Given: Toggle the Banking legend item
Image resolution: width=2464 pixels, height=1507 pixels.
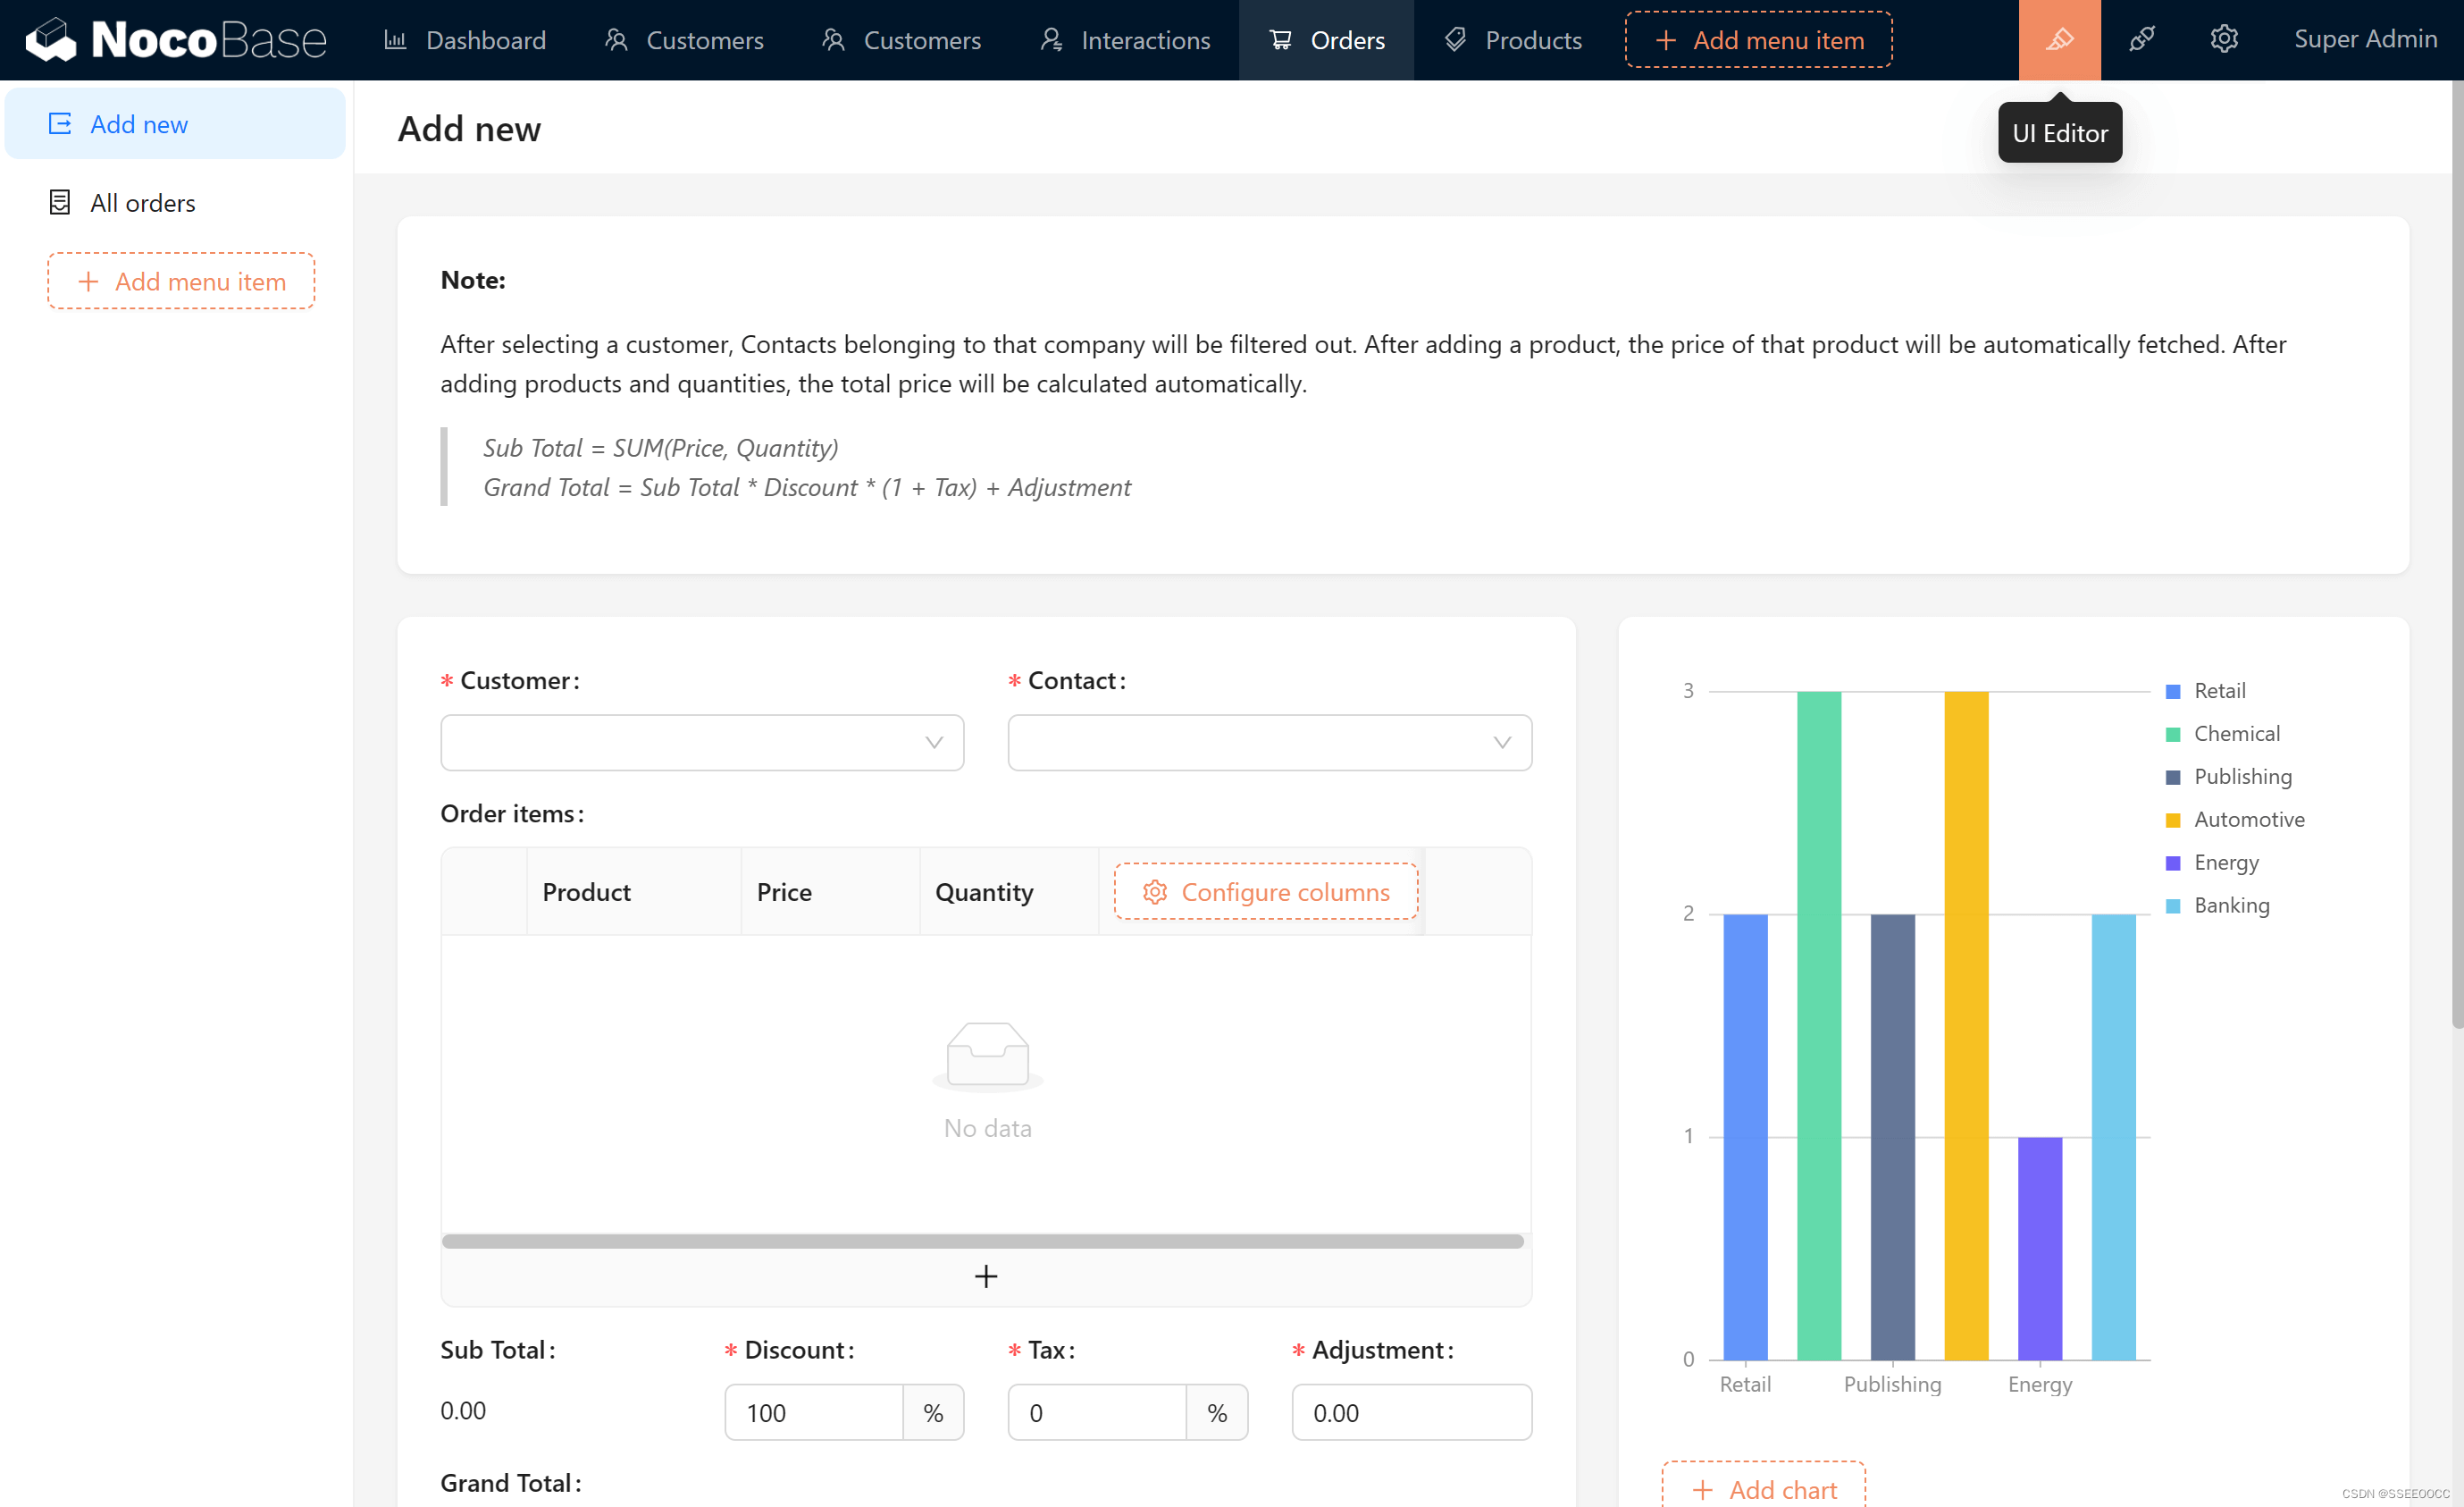Looking at the screenshot, I should click(x=2230, y=905).
